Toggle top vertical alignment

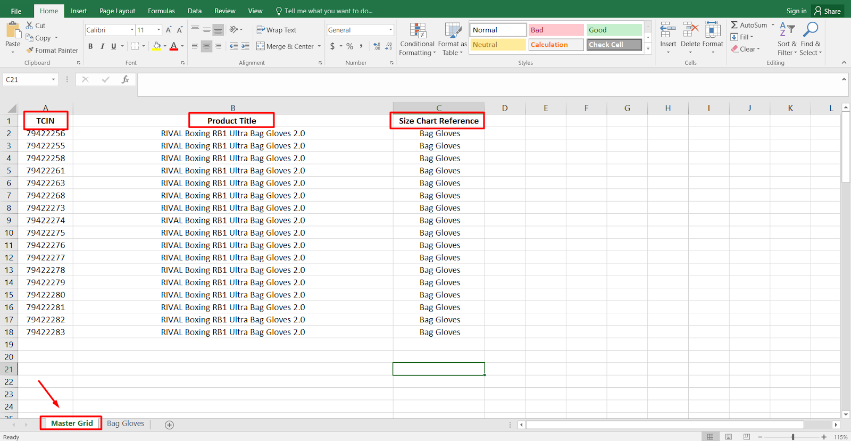[x=195, y=30]
